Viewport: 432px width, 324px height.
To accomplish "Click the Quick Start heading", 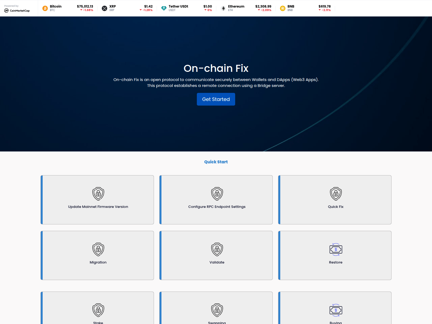I will 216,162.
